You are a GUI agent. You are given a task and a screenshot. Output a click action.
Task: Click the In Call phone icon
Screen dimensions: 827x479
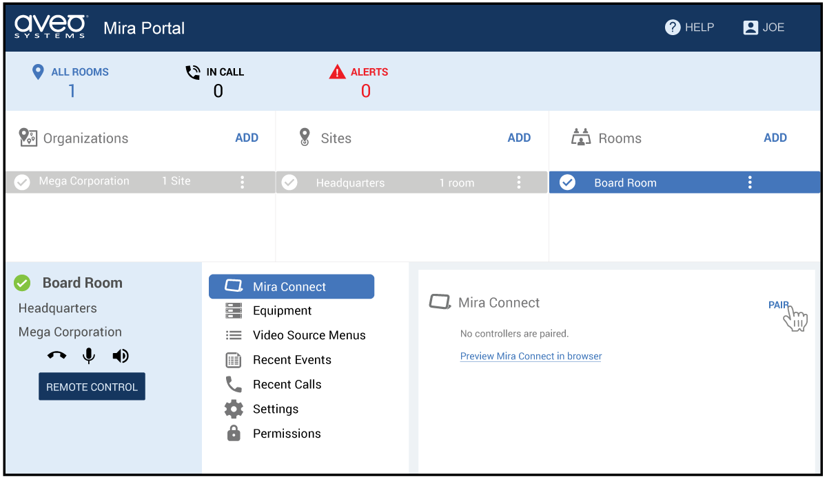[193, 72]
